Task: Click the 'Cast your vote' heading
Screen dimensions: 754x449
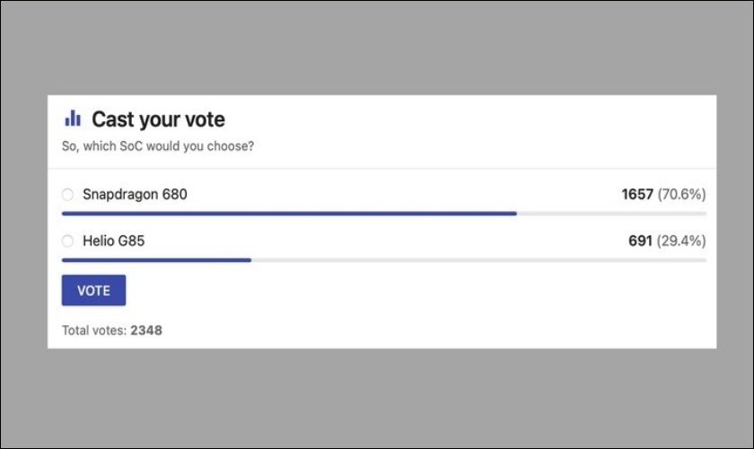Action: pyautogui.click(x=158, y=119)
